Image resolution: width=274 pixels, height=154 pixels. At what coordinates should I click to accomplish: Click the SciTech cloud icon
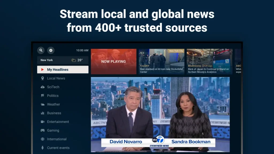tap(43, 87)
